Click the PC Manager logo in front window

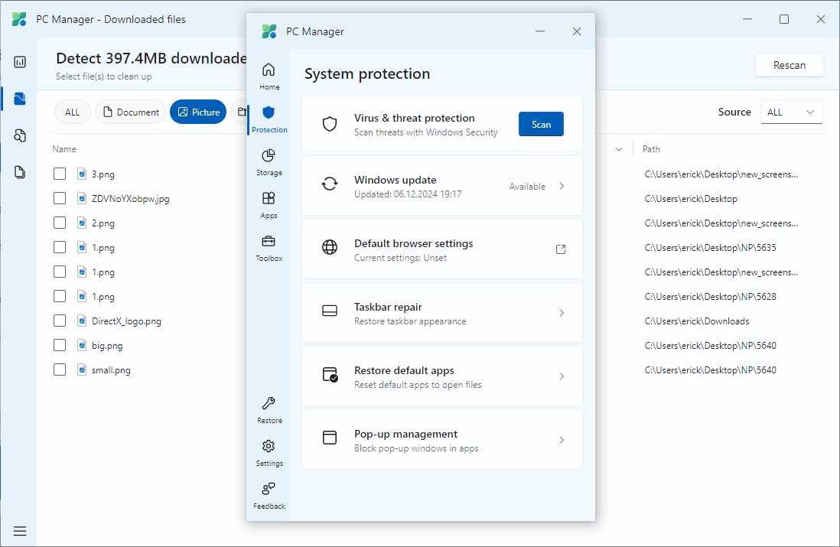coord(269,31)
